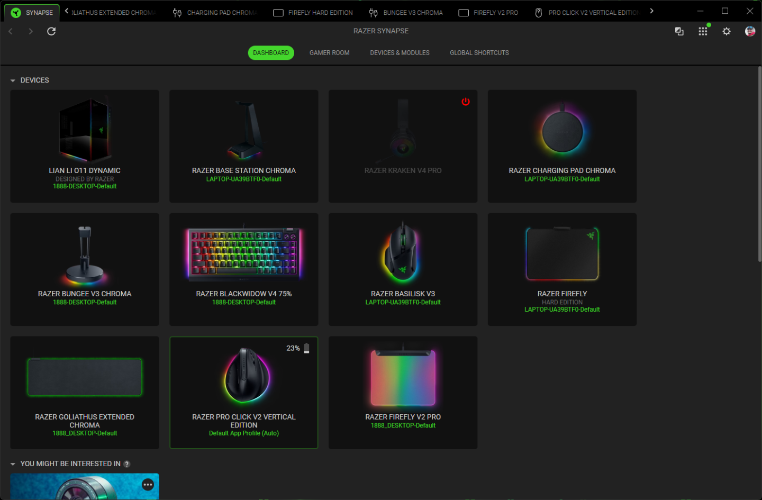762x500 pixels.
Task: Open the Razer Firefly Hard Edition card
Action: (562, 269)
